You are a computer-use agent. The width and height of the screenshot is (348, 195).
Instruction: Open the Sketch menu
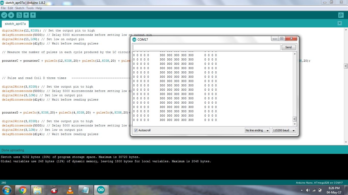[20, 8]
